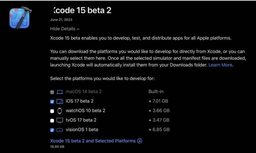Screen dimensions: 256x153
Task: Select the visionOS 1 beta label
Action: [82, 130]
